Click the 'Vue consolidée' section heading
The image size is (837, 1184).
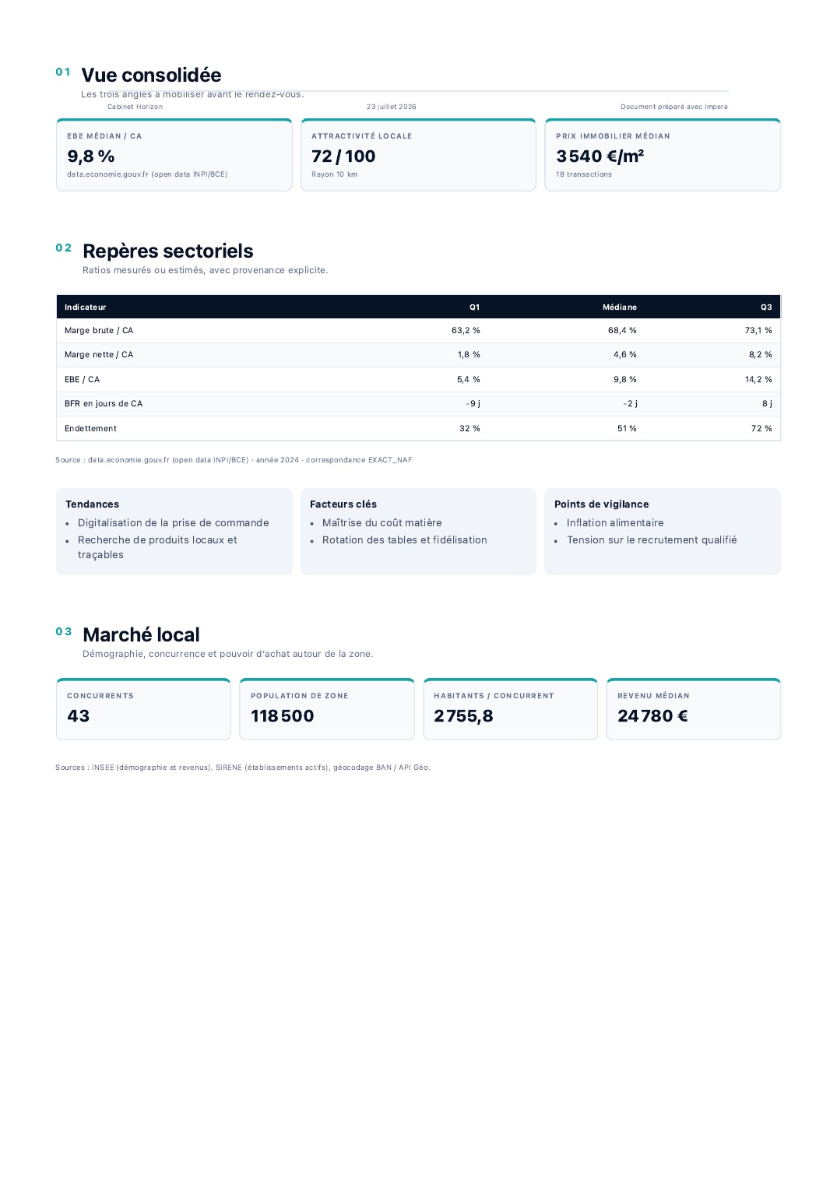point(151,75)
